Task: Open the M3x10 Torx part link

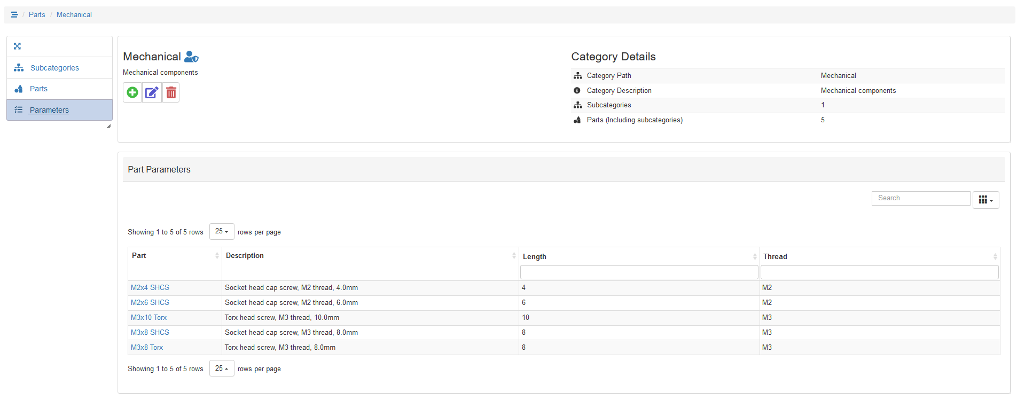Action: [148, 317]
